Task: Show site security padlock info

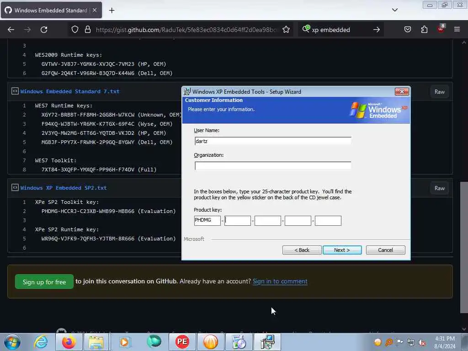Action: [x=87, y=30]
